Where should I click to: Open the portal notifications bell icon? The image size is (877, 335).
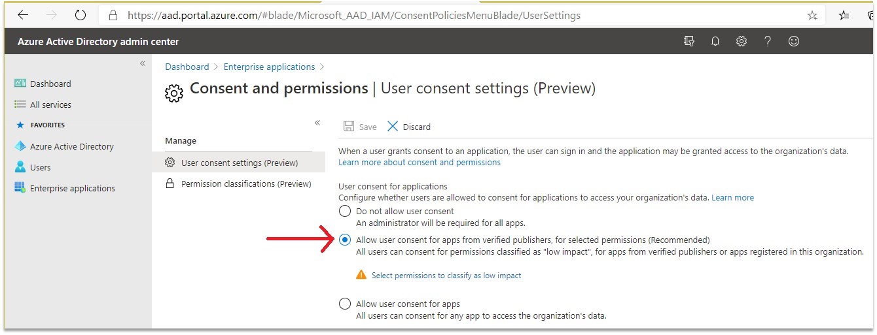pos(715,41)
